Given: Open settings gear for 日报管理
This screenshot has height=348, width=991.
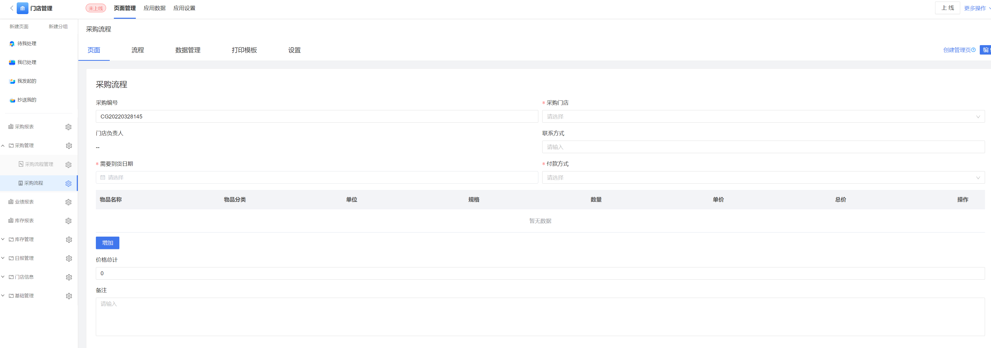Looking at the screenshot, I should point(69,259).
